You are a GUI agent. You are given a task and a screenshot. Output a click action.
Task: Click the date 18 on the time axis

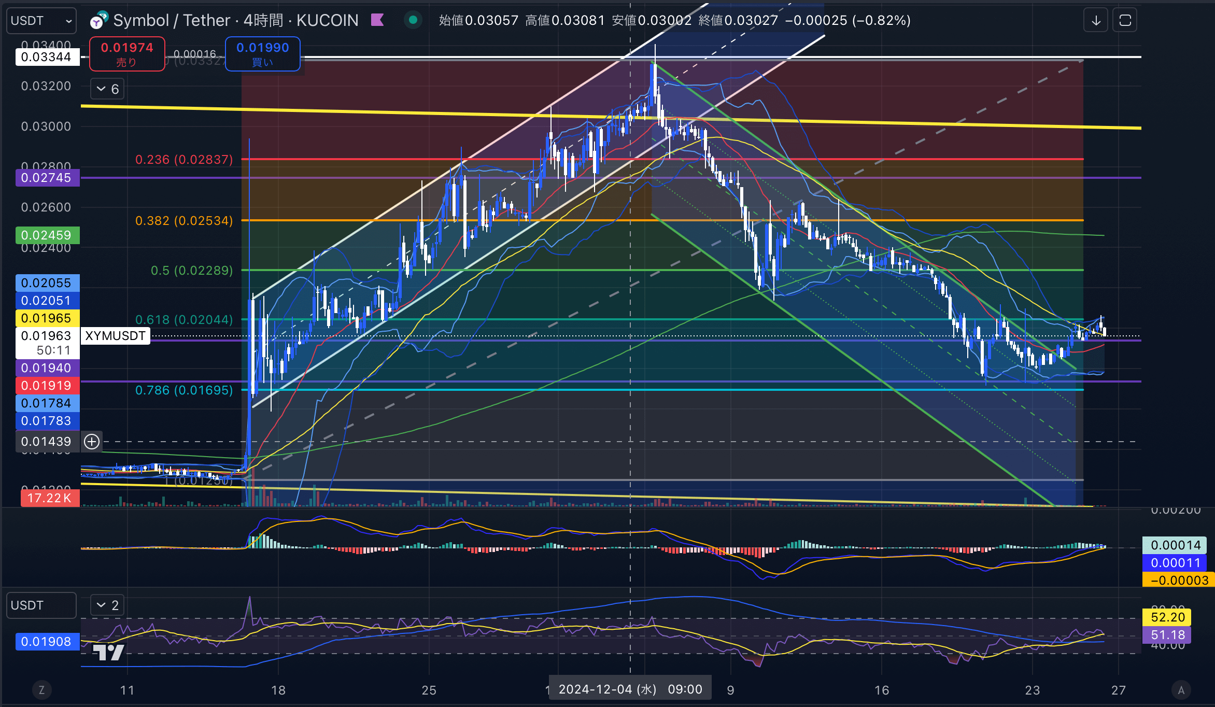click(278, 690)
